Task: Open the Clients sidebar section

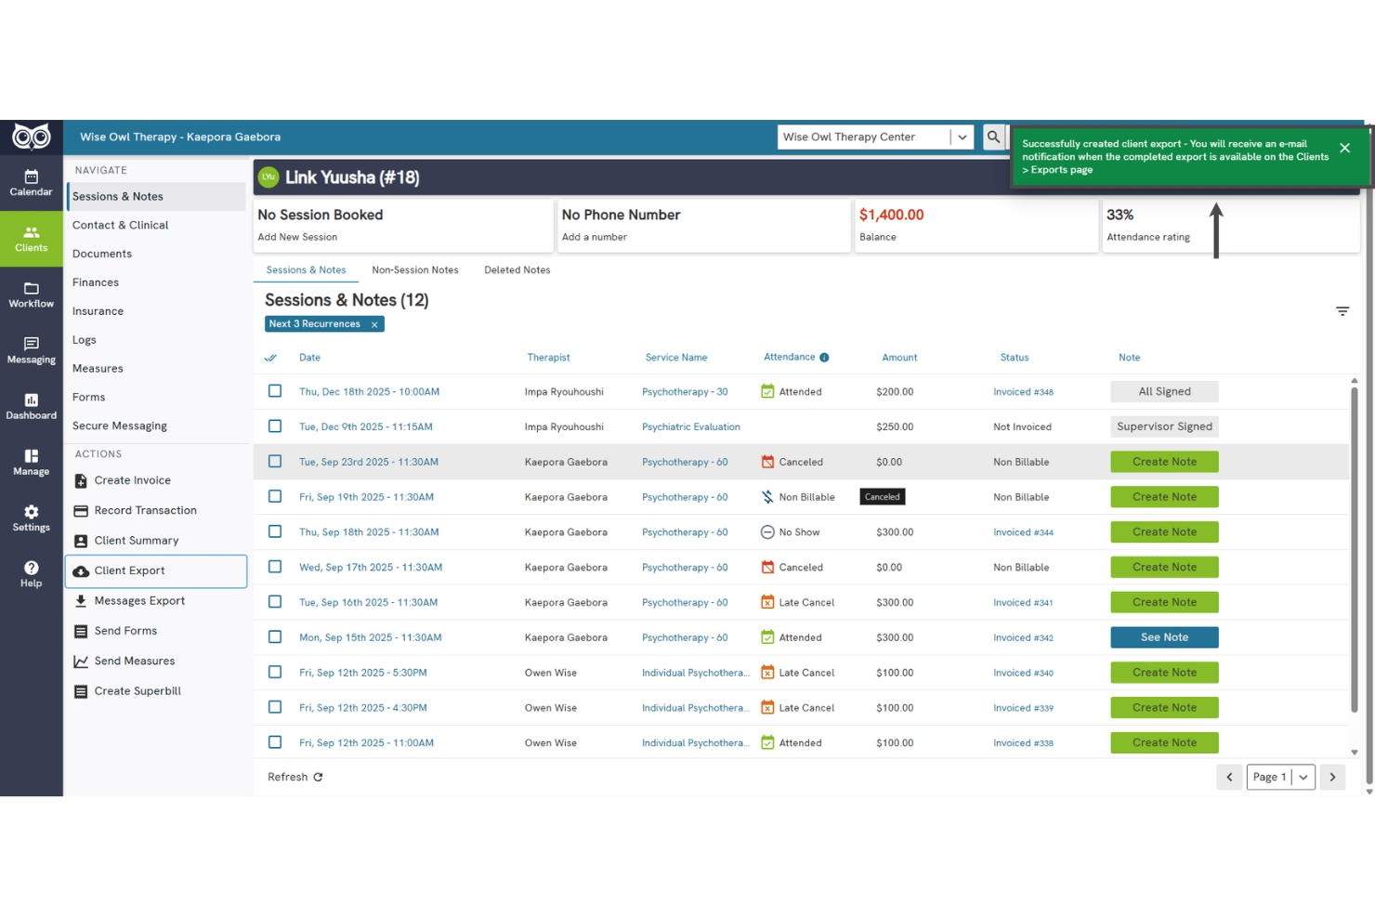Action: (x=31, y=239)
